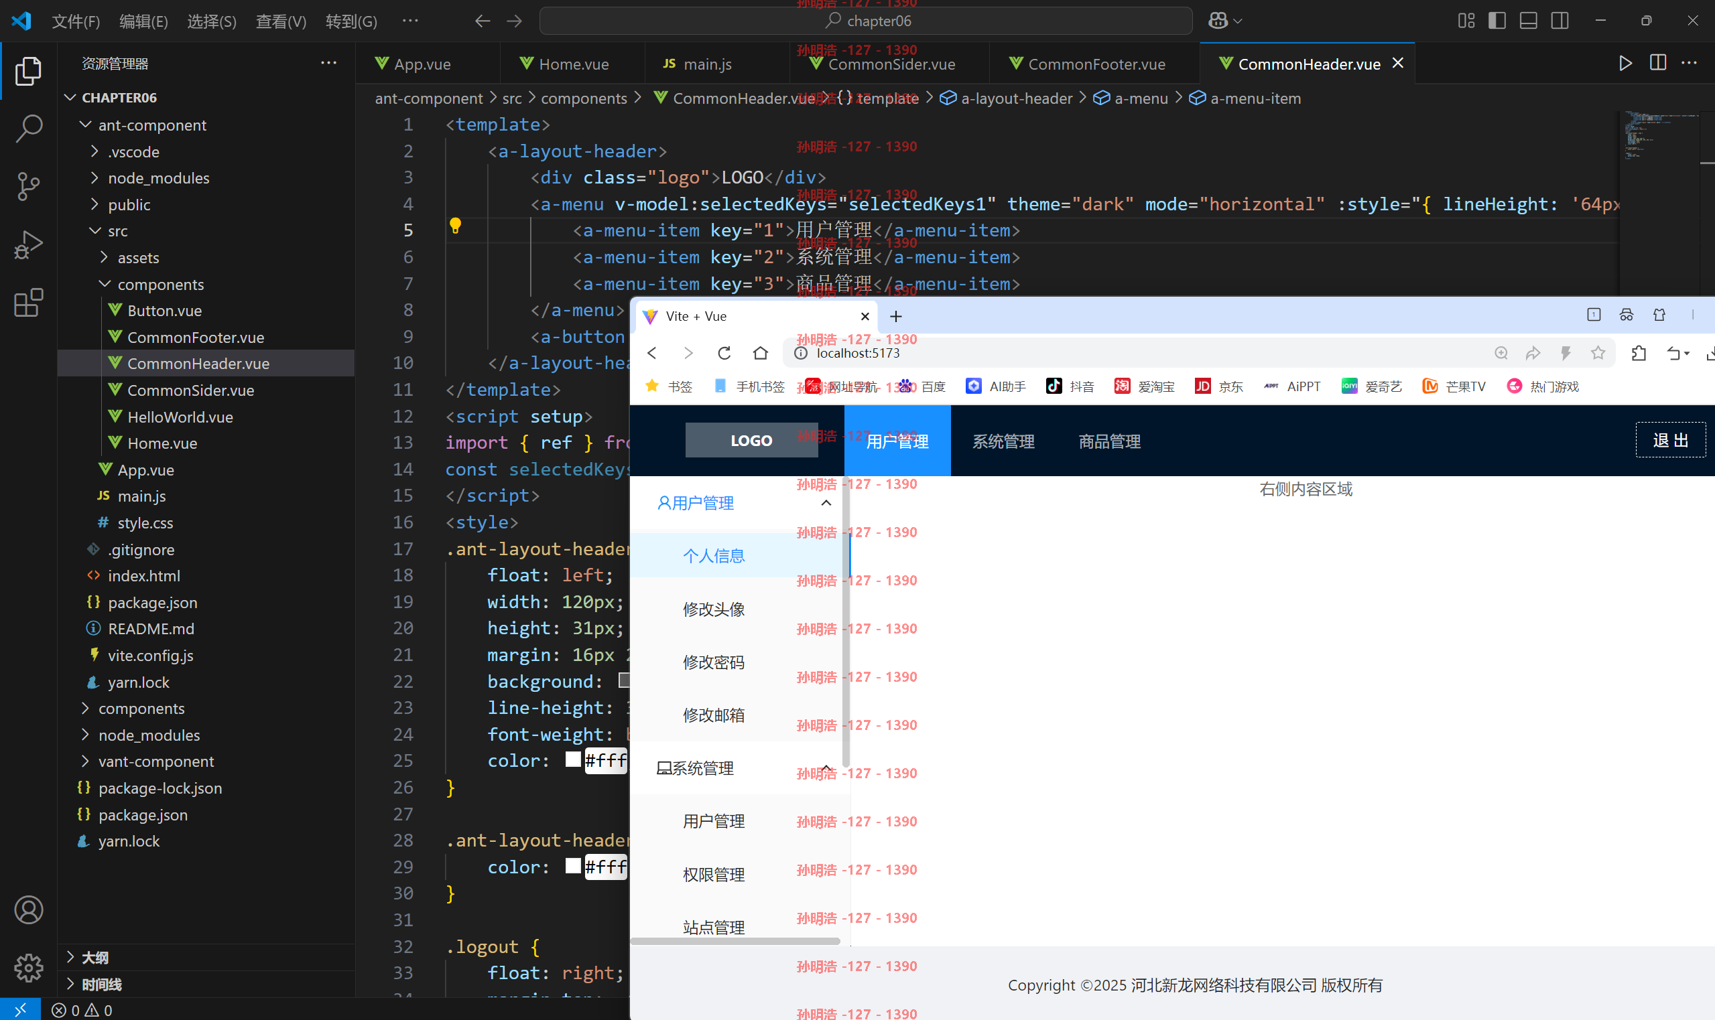
Task: Open problems via errors and warnings indicator
Action: click(82, 1010)
